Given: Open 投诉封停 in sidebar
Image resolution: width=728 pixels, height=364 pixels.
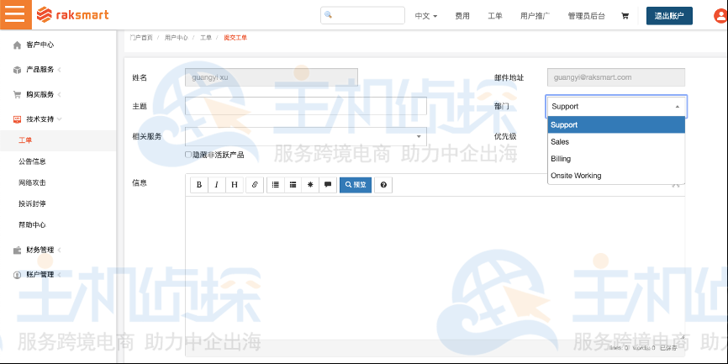Looking at the screenshot, I should (32, 203).
